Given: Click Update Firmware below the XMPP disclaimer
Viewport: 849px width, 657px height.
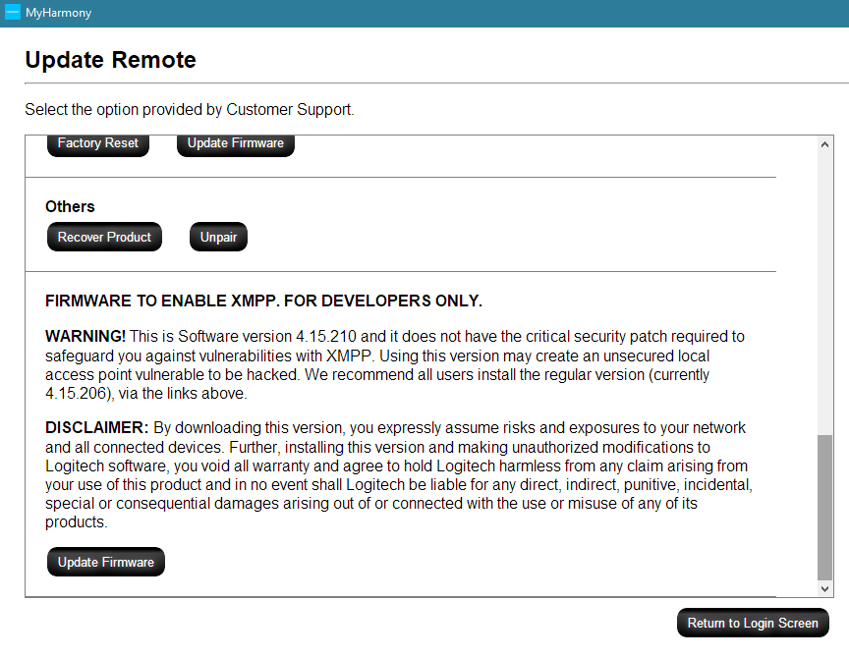Looking at the screenshot, I should coord(105,563).
